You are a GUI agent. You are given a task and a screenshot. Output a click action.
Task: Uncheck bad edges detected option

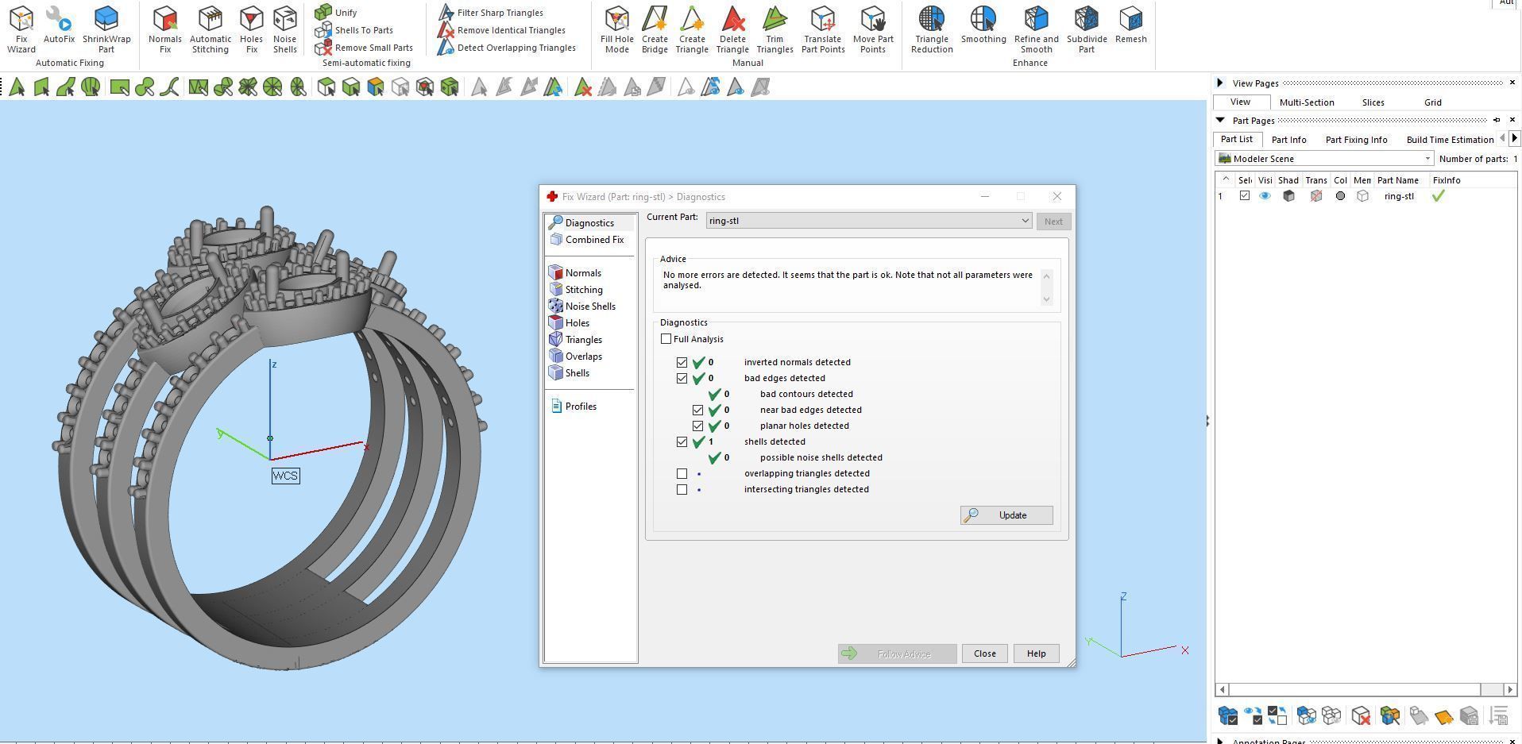(682, 378)
